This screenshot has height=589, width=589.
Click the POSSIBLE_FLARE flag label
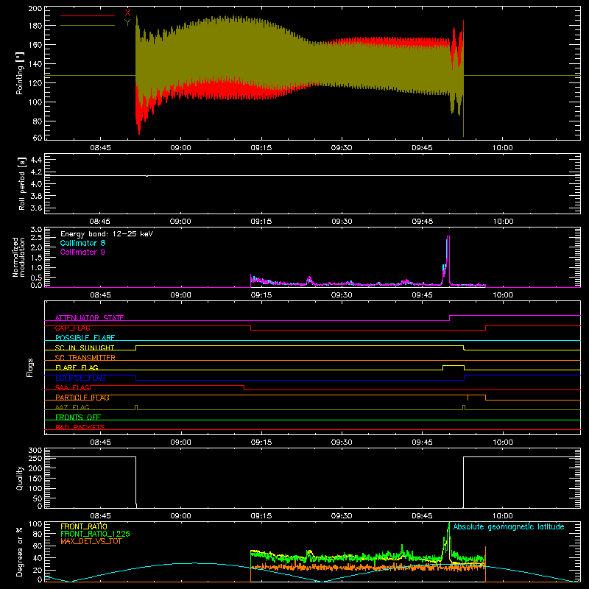pos(85,338)
